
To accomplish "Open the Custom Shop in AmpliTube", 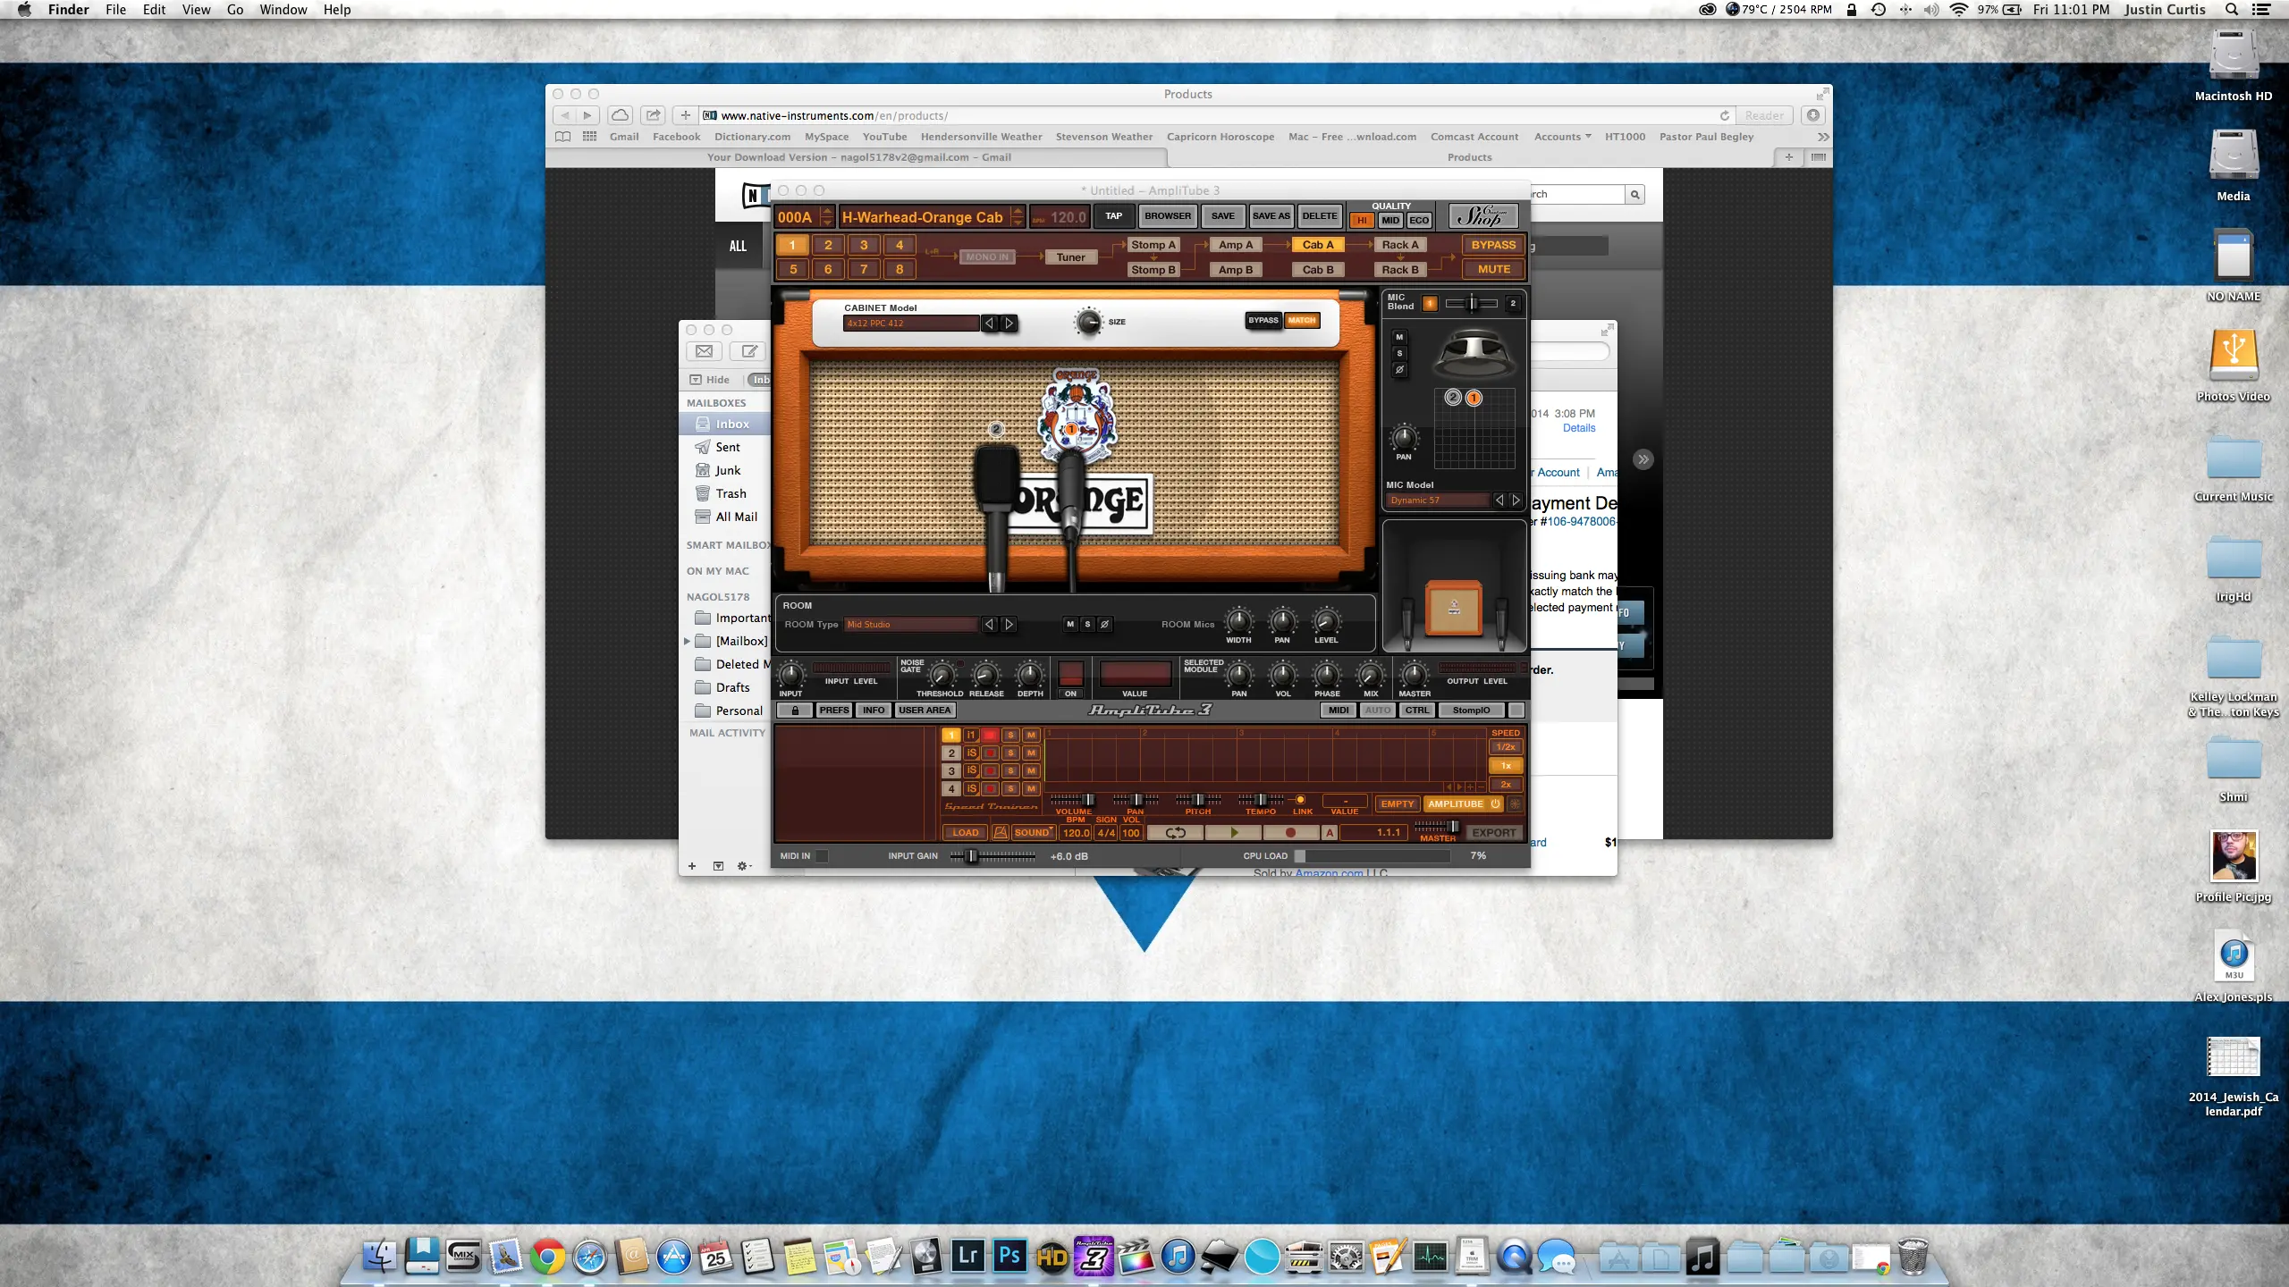I will tap(1482, 216).
